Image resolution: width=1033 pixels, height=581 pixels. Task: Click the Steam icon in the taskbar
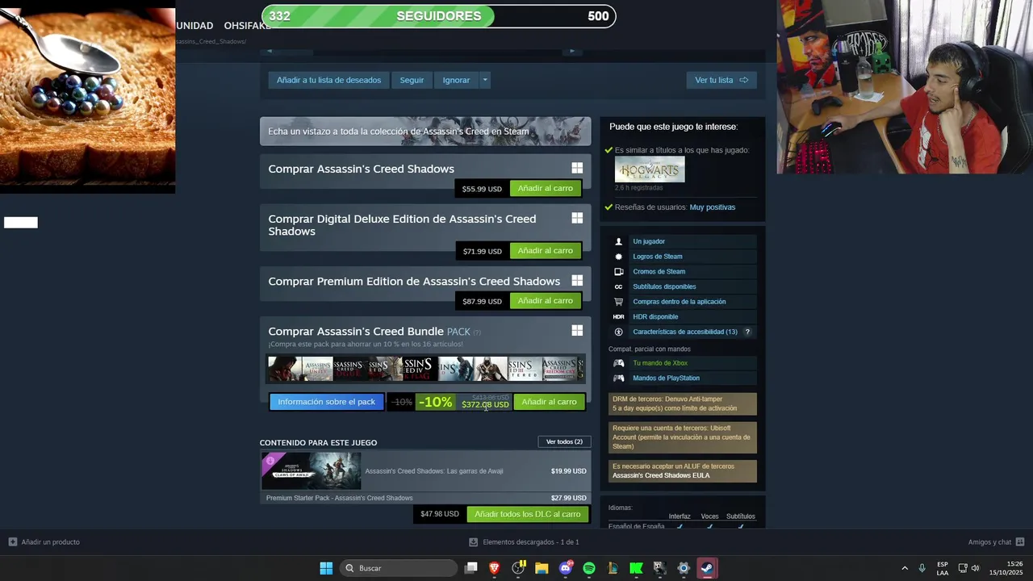pyautogui.click(x=707, y=568)
